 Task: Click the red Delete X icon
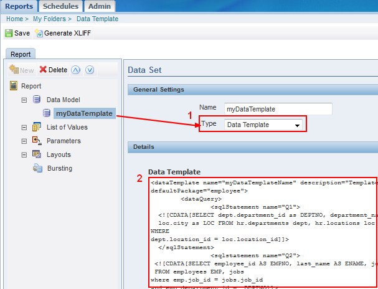tap(43, 70)
